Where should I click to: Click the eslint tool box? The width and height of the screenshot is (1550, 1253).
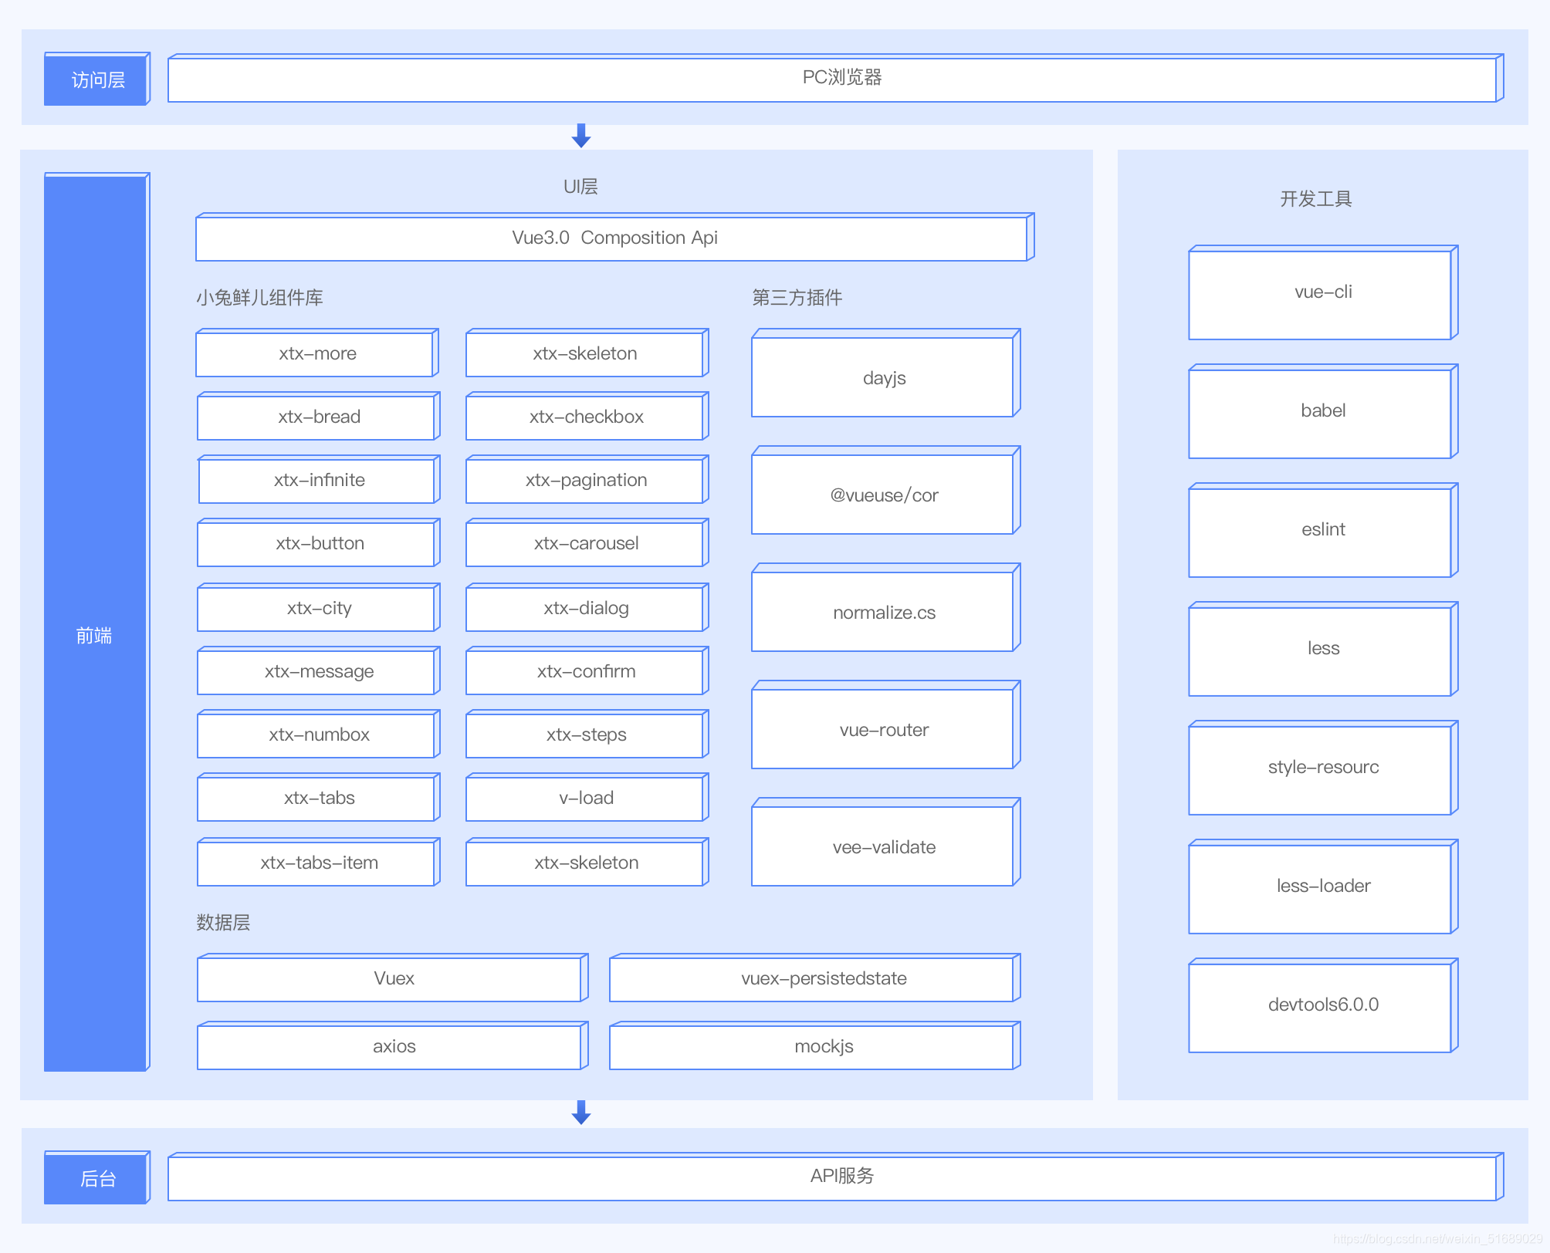pyautogui.click(x=1323, y=530)
